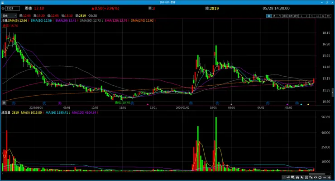Image resolution: width=335 pixels, height=181 pixels.
Task: Click the circled 月 marker after 2024/01/02
Action: (x=191, y=103)
